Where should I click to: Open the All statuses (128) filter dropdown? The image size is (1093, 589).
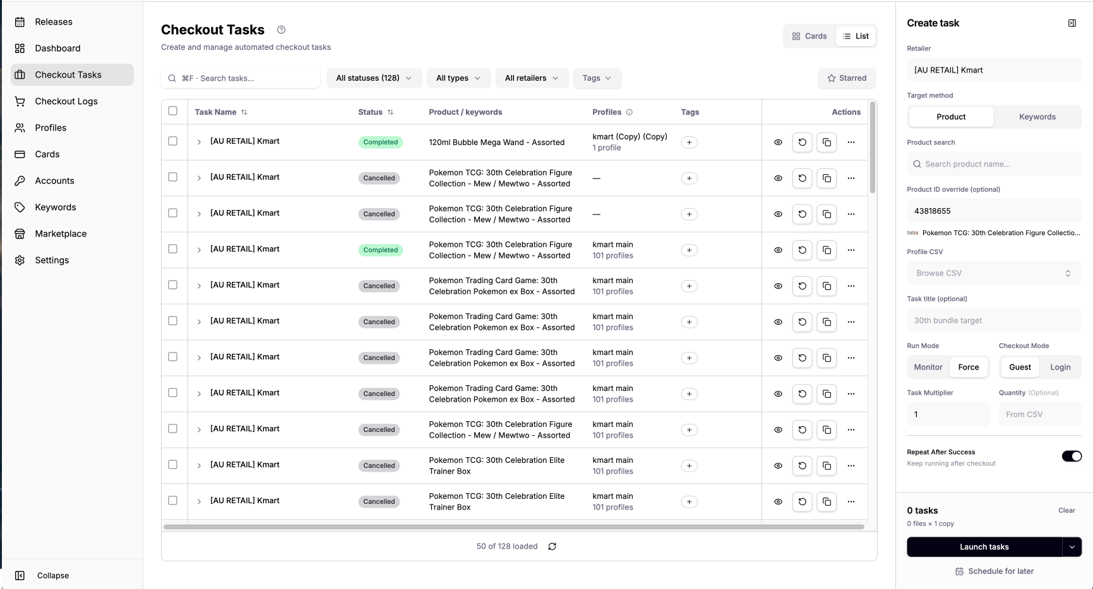click(x=374, y=78)
